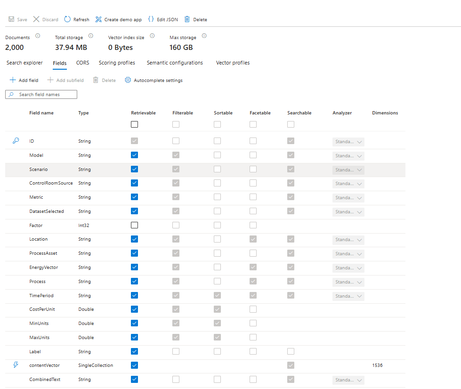The width and height of the screenshot is (461, 389).
Task: Open Analyzer dropdown for ID field
Action: click(348, 142)
